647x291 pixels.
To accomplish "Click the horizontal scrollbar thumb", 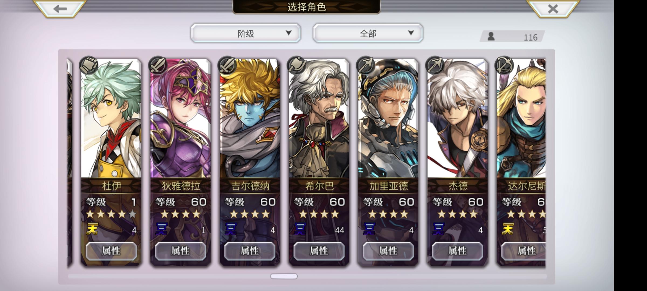I will coord(284,276).
